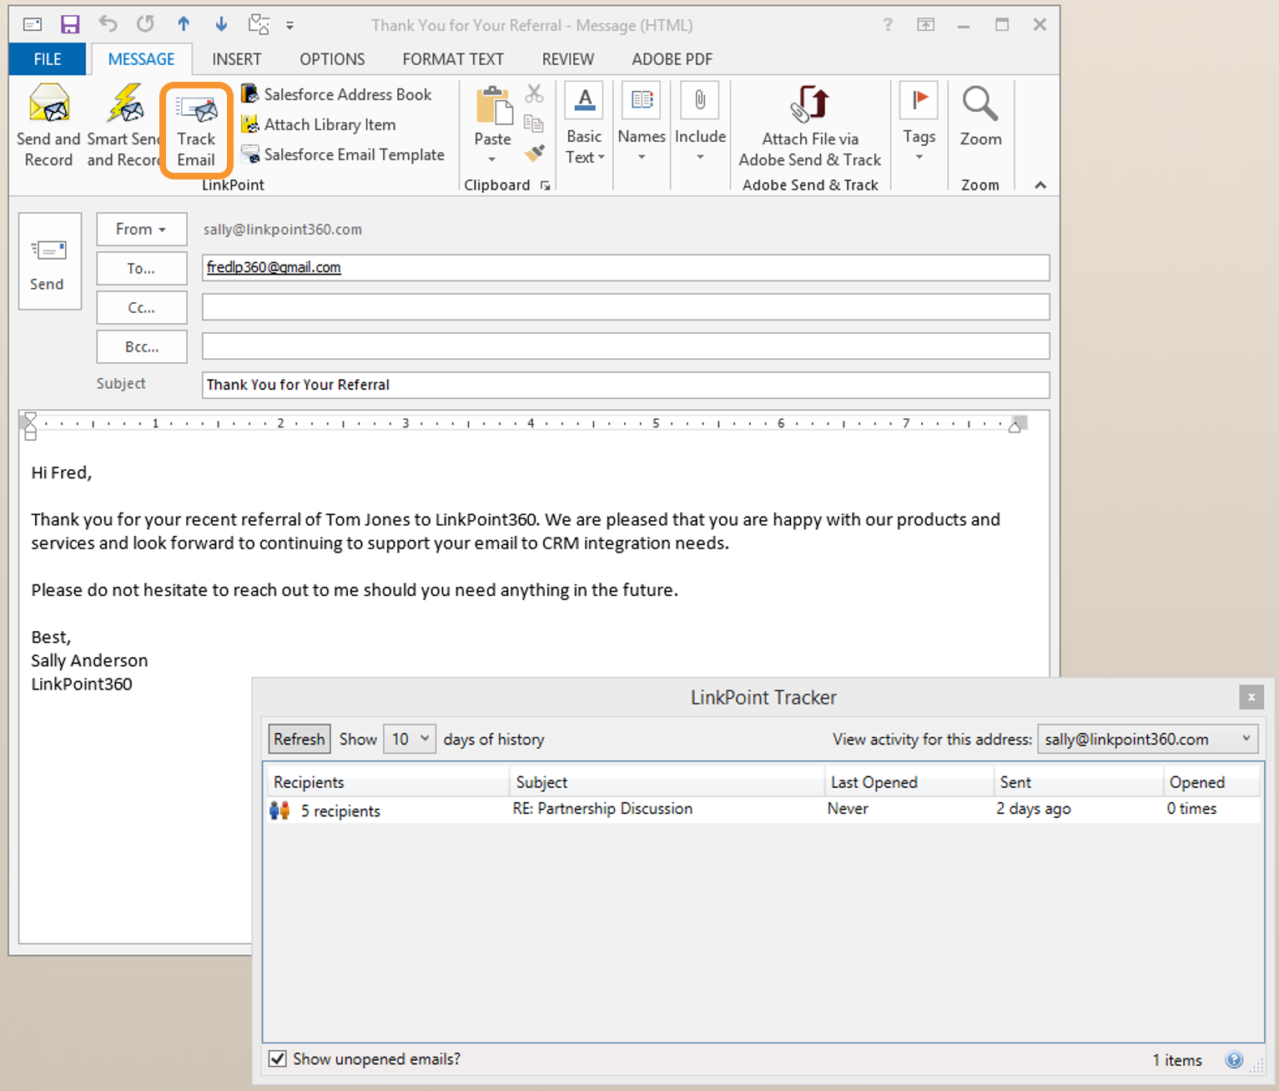
Task: Switch to the OPTIONS tab
Action: click(x=332, y=59)
